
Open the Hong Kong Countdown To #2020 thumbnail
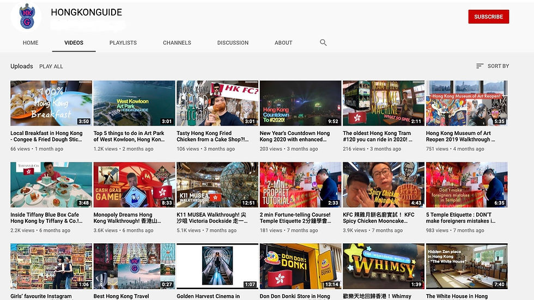click(300, 103)
